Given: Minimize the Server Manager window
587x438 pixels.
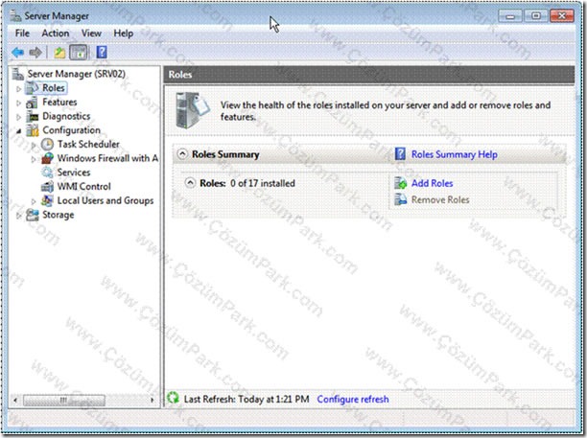Looking at the screenshot, I should click(510, 16).
